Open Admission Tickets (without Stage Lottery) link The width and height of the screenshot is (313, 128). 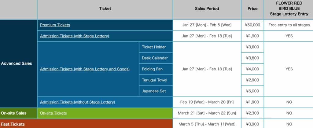point(77,102)
